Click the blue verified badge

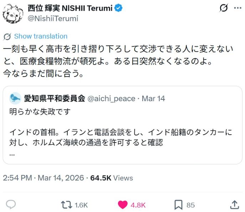[119, 8]
